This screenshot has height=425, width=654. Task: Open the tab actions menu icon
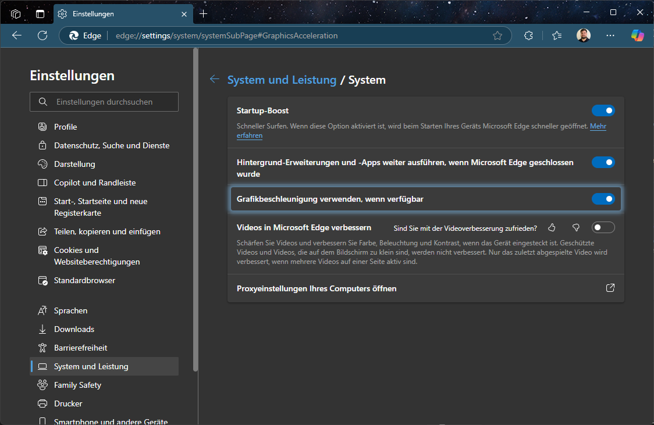[40, 13]
